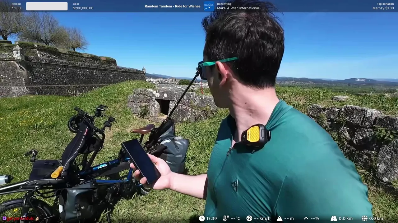This screenshot has height=223, width=398.
Task: Click the Random Tandem - Ride for Wishes title
Action: pyautogui.click(x=173, y=6)
